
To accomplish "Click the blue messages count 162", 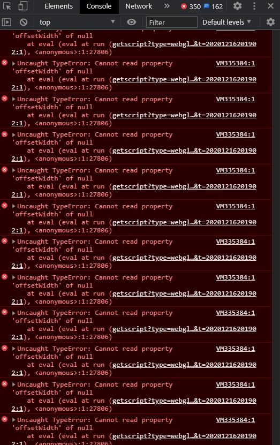I will 213,6.
